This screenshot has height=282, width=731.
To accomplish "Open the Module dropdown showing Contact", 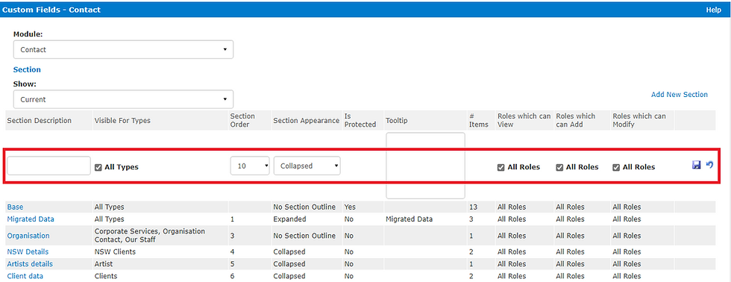I will pos(123,49).
